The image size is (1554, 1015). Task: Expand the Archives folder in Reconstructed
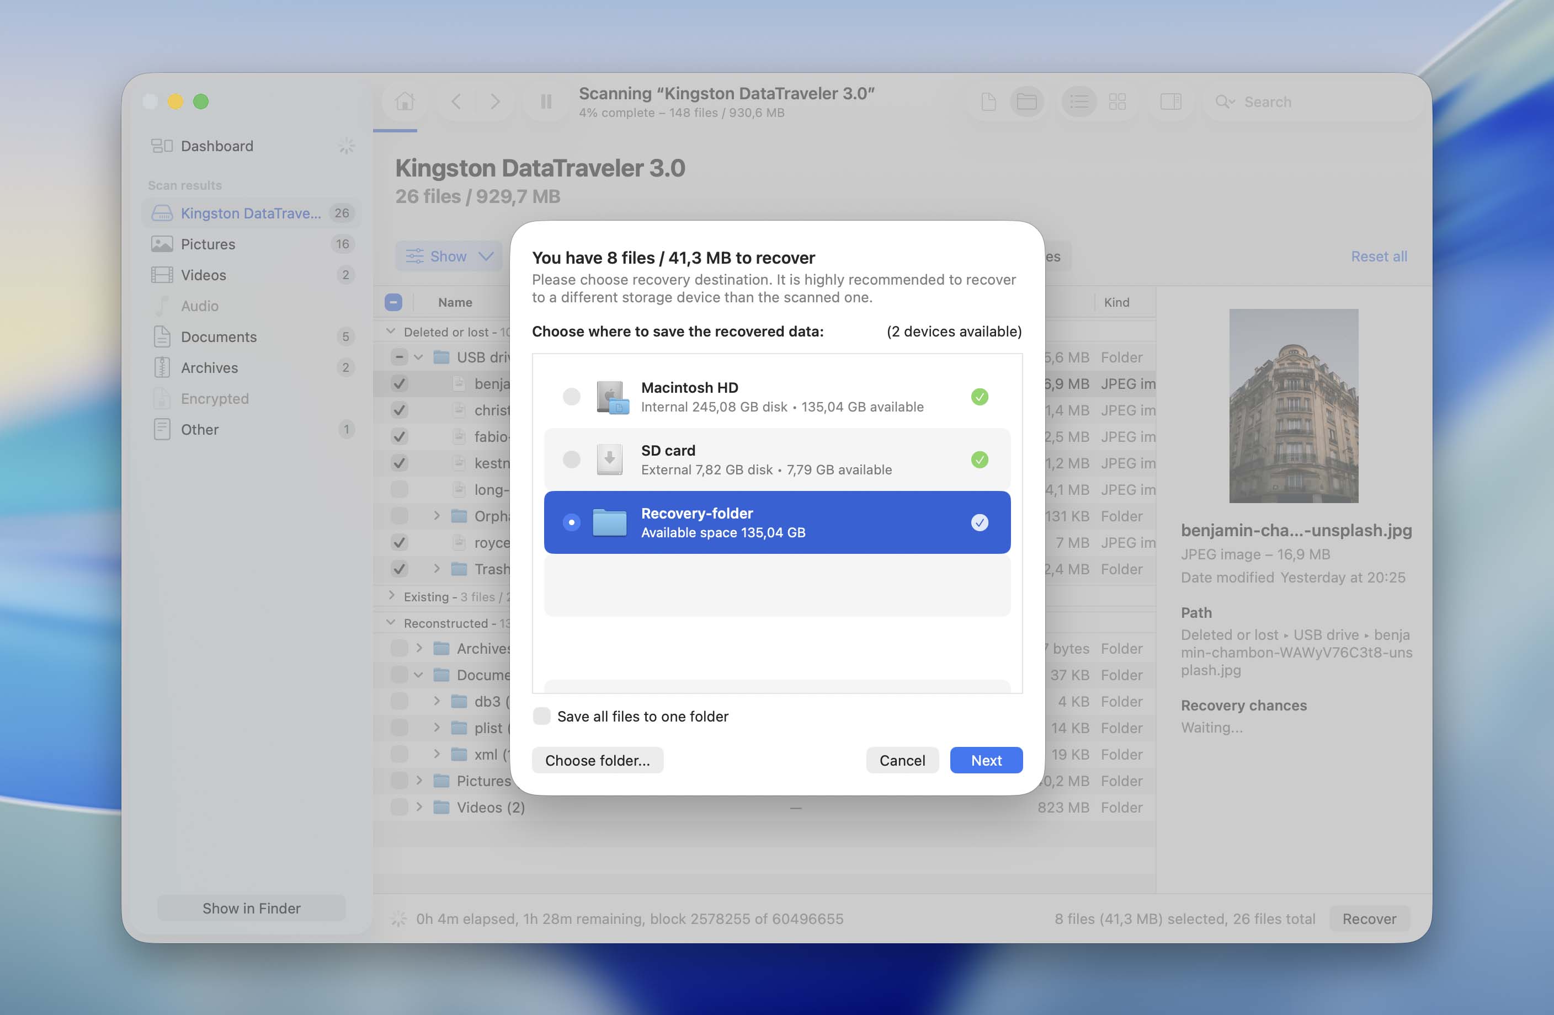418,648
